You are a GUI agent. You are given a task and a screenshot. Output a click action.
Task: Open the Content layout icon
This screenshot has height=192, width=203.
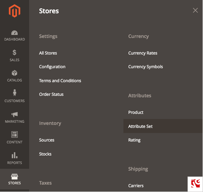coord(14,135)
